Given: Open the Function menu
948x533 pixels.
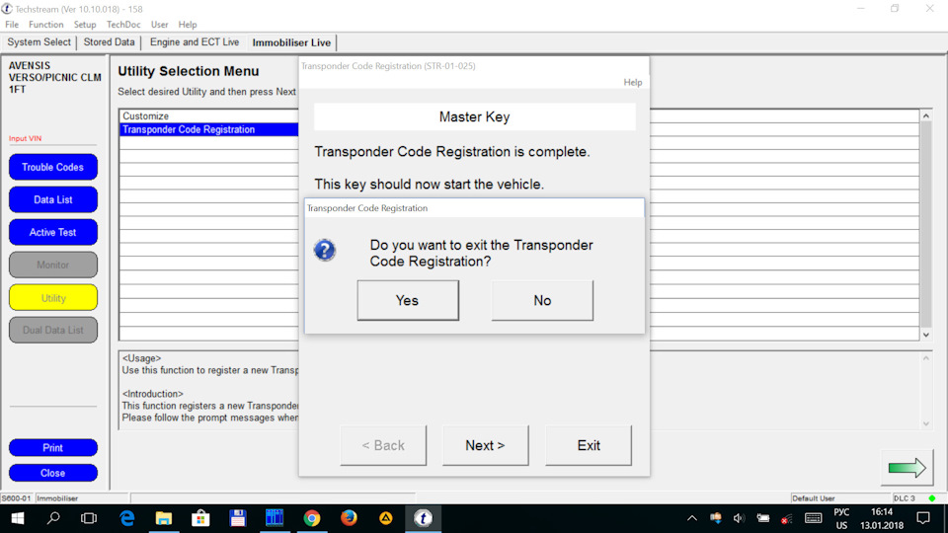Looking at the screenshot, I should tap(46, 25).
